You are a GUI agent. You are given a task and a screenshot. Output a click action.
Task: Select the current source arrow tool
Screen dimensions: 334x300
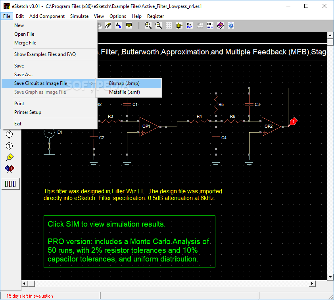(10, 146)
